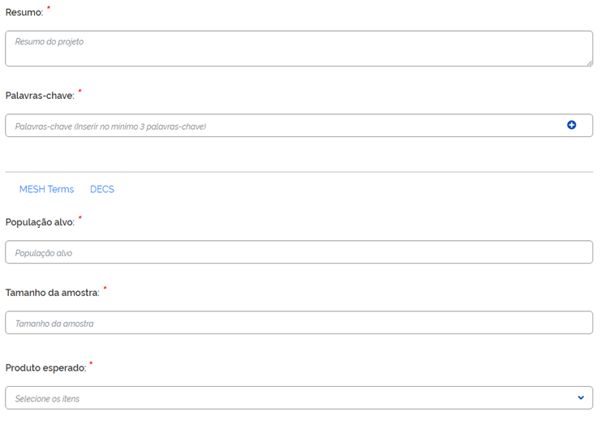Screen dimensions: 607x425
Task: Click the 'Selecione os itens' placeholder text
Action: coord(47,398)
